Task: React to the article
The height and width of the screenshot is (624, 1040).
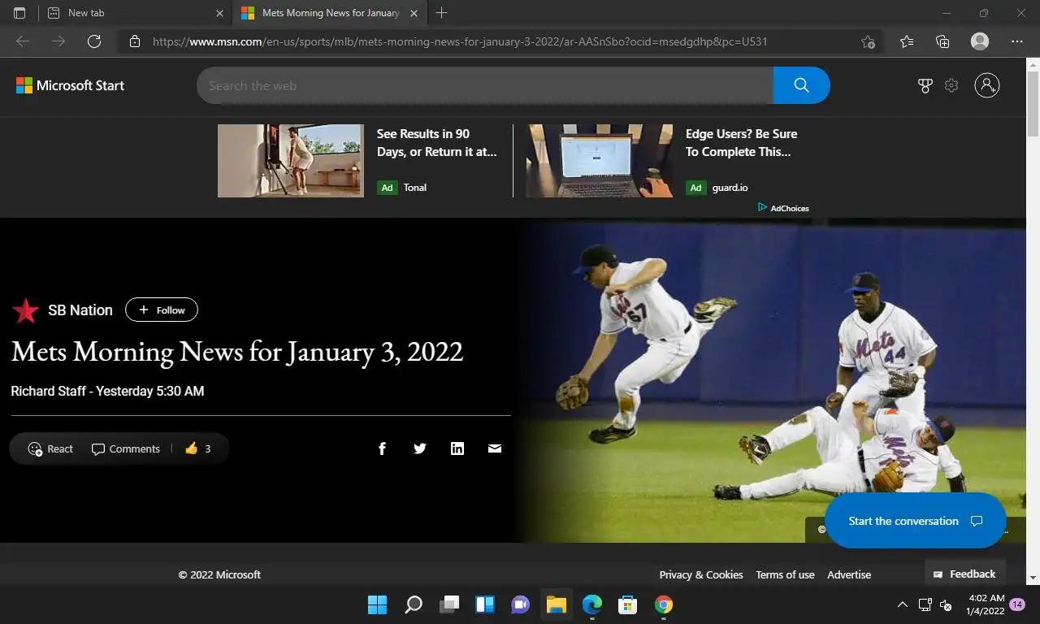Action: pos(50,448)
